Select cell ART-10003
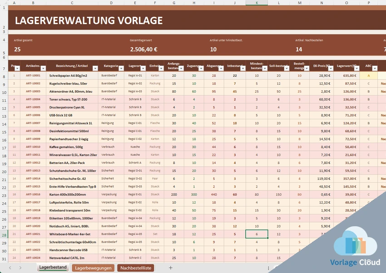Image resolution: width=386 pixels, height=273 pixels. pyautogui.click(x=33, y=91)
